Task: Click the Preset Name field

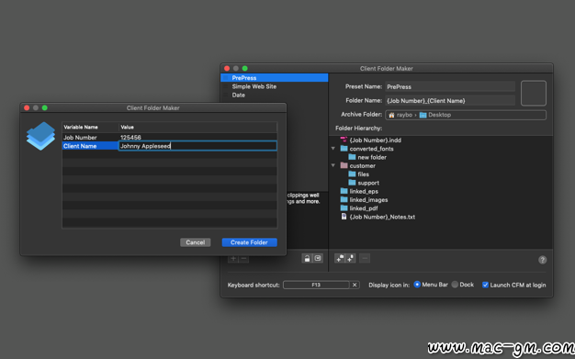Action: (450, 87)
